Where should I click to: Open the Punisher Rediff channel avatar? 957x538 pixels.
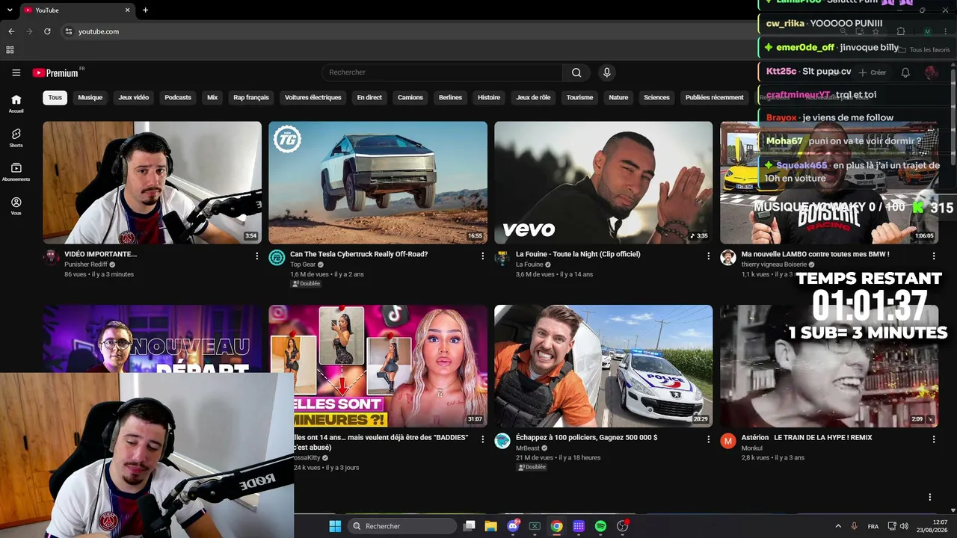click(51, 258)
